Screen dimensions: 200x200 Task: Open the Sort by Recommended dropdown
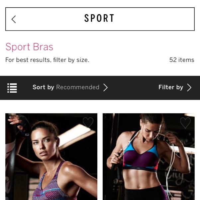click(70, 87)
